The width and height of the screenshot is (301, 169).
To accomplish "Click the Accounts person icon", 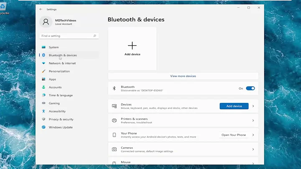I will [x=43, y=87].
